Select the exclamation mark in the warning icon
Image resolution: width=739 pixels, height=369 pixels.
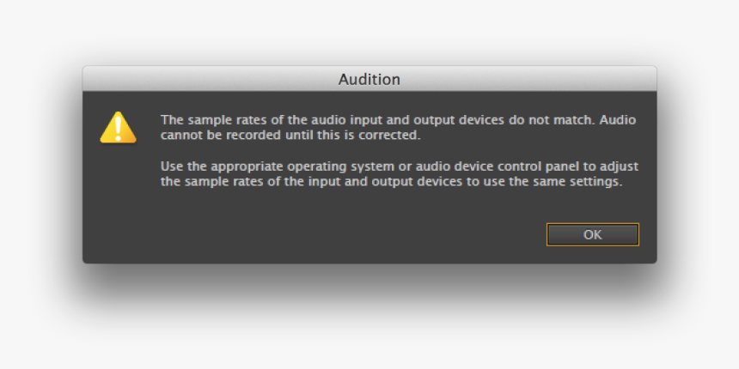pos(119,128)
